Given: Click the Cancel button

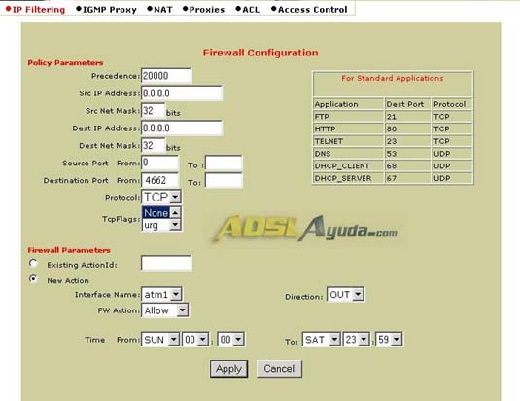Looking at the screenshot, I should [279, 369].
